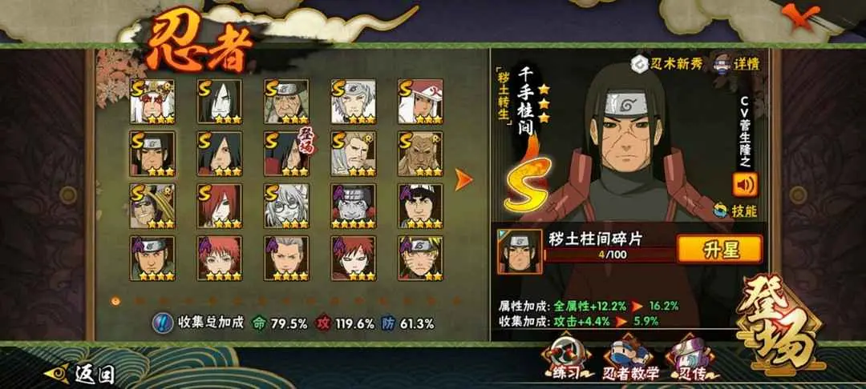The height and width of the screenshot is (389, 866).
Task: Click the orange next-page arrow
Action: point(463,179)
